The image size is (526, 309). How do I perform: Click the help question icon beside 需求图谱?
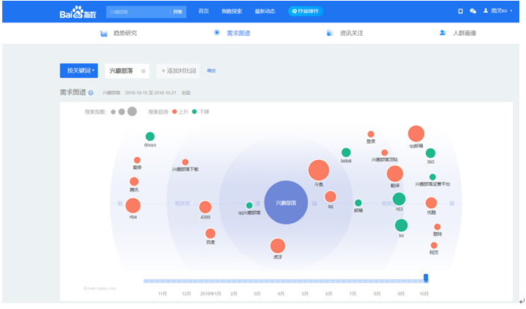click(90, 93)
